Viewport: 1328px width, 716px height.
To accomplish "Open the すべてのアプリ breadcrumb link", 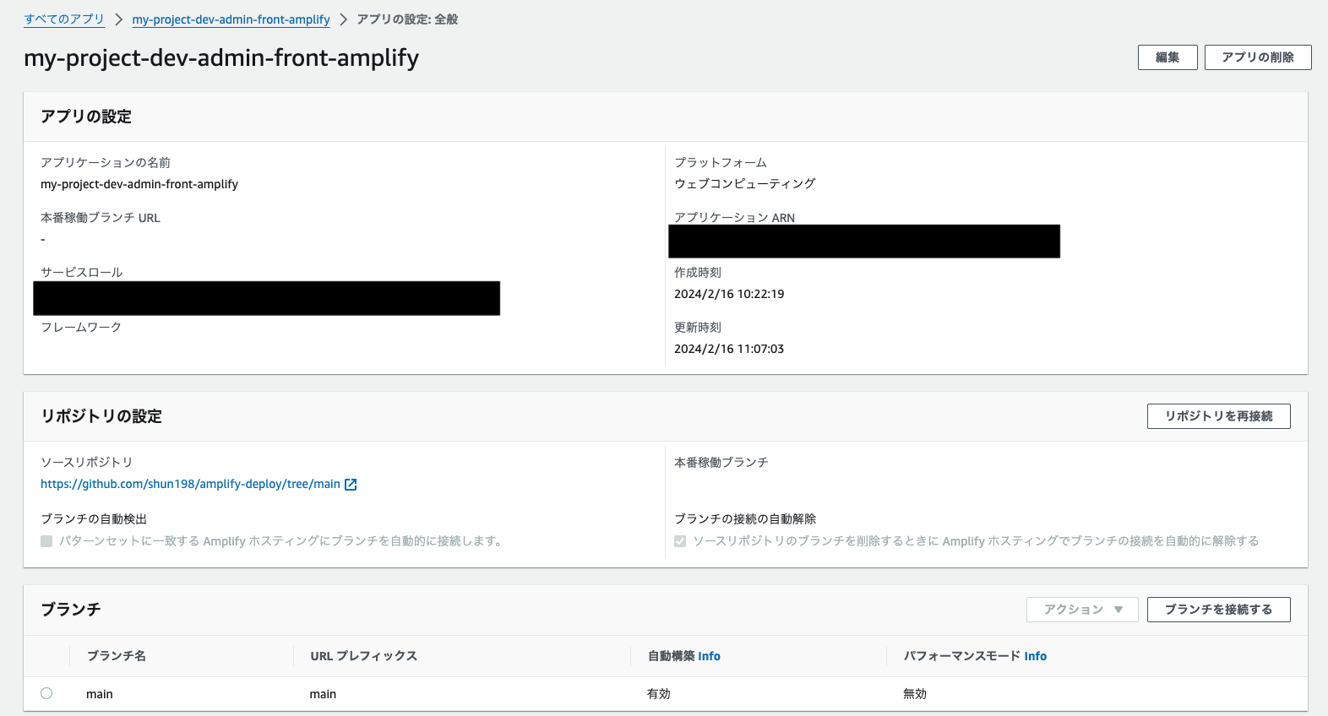I will (64, 19).
